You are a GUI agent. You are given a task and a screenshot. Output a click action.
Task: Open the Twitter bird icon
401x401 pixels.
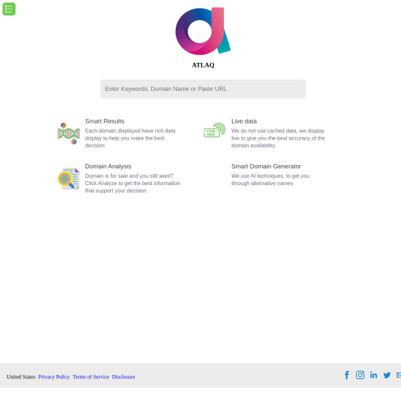pos(387,375)
